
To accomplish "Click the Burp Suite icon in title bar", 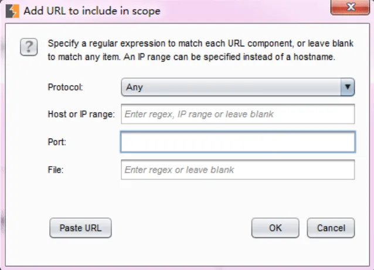I will (x=12, y=11).
